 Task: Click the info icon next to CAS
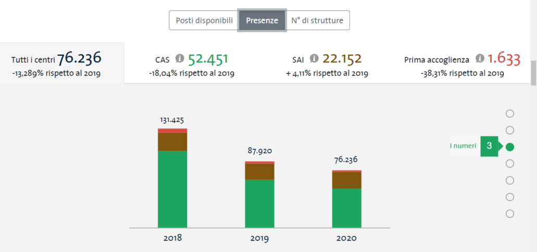coord(180,58)
